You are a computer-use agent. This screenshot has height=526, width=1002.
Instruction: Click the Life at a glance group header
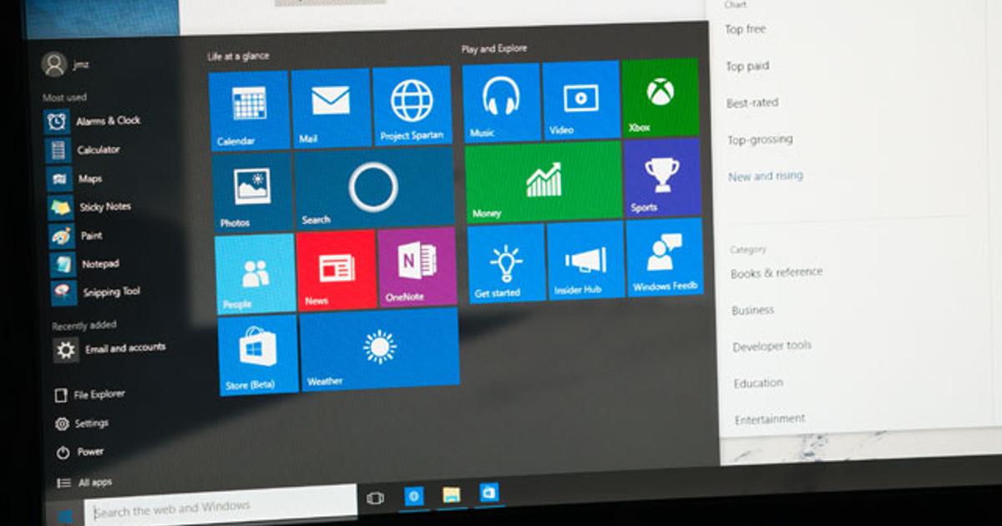238,56
